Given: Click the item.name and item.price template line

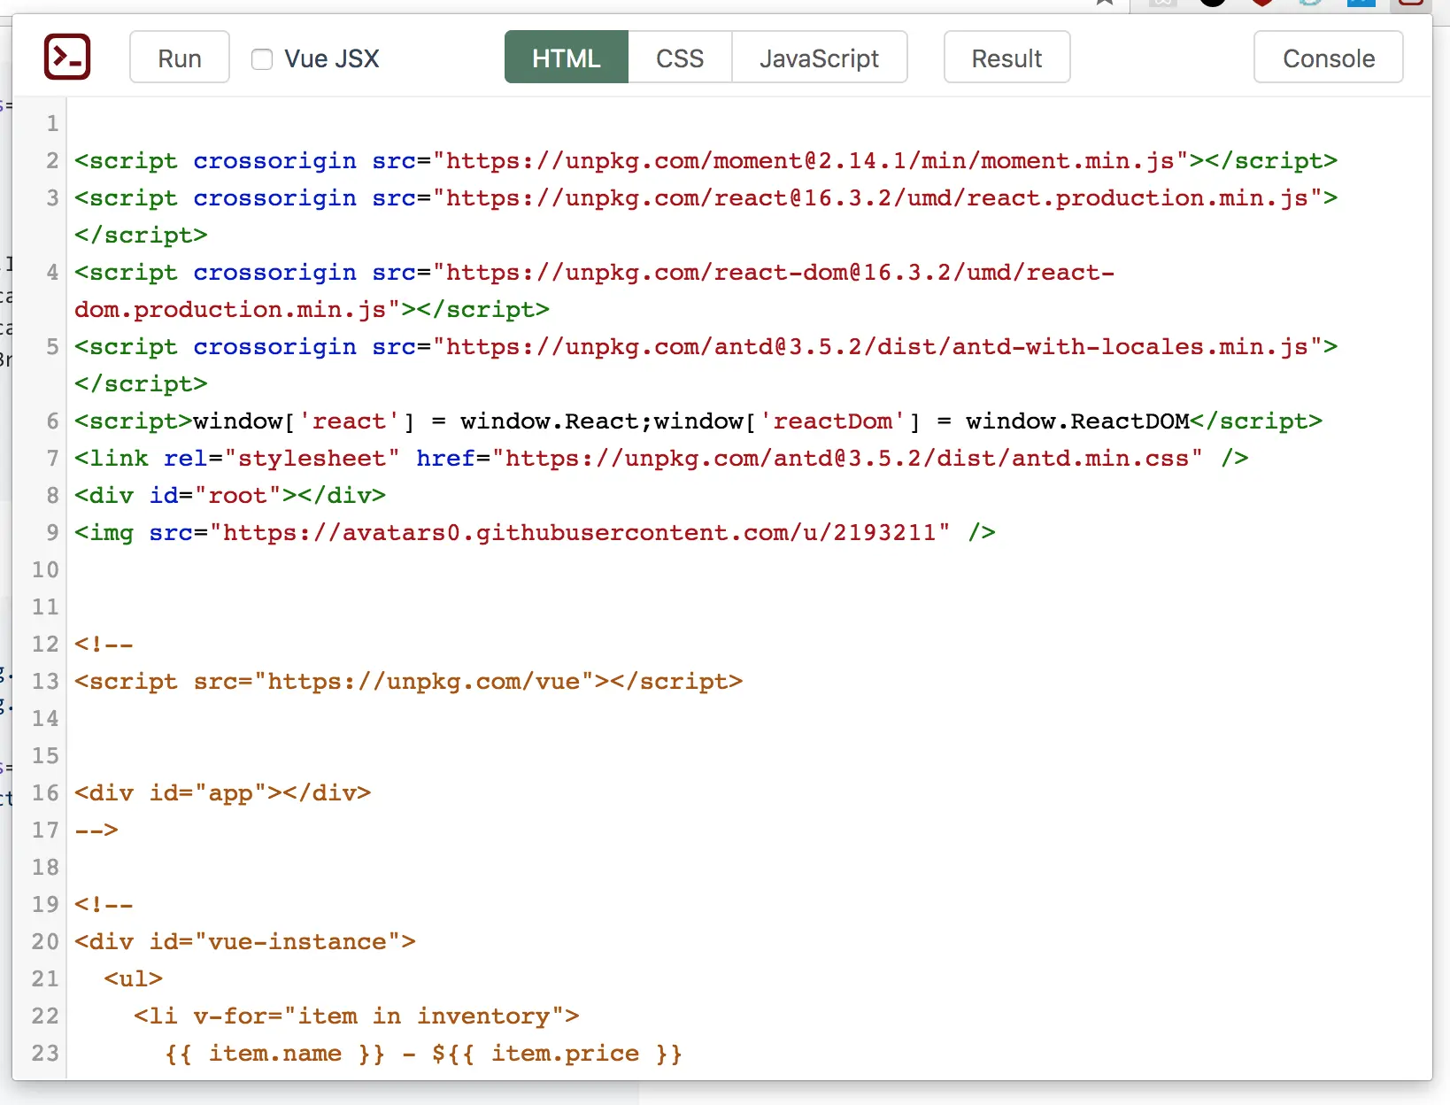Looking at the screenshot, I should (423, 1054).
